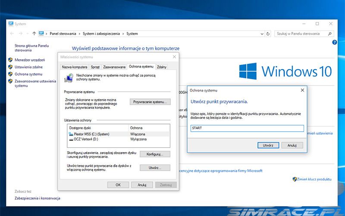Click the restore point description field containing START
This screenshot has width=345, height=216.
tap(247, 128)
